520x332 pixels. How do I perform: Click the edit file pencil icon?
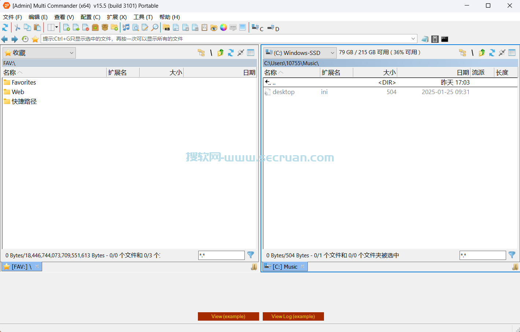[145, 27]
